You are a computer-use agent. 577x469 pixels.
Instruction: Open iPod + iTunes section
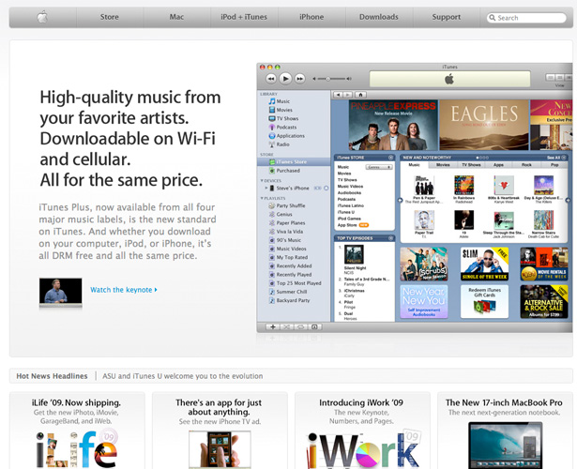click(x=244, y=17)
